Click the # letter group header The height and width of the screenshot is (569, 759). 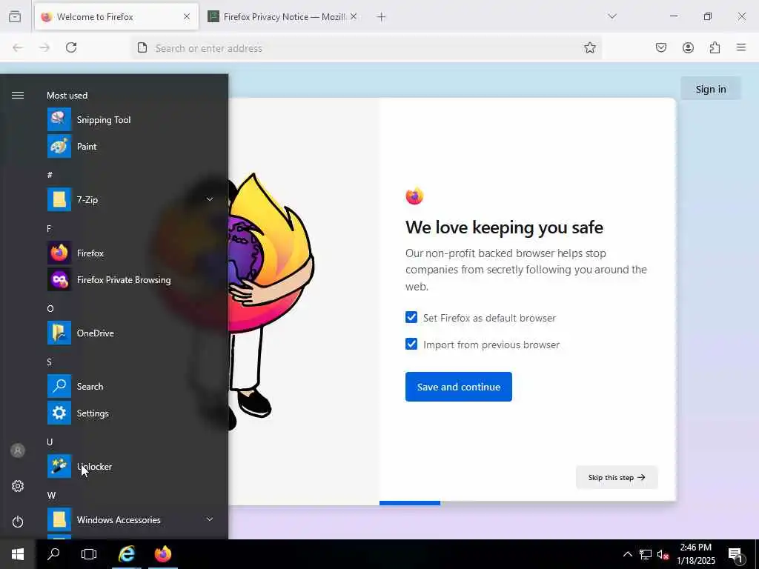click(50, 175)
